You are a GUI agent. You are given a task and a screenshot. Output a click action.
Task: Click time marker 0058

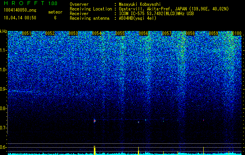[x=190, y=33]
